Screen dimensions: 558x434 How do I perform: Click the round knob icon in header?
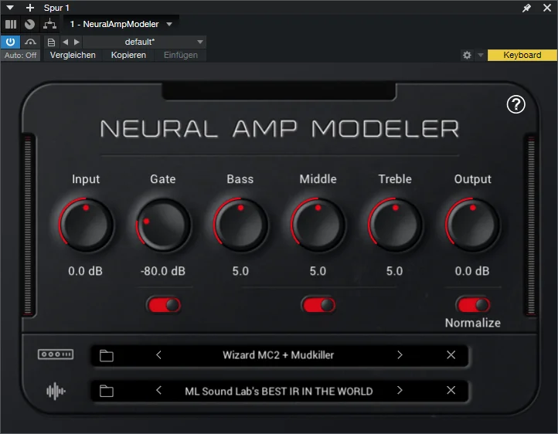click(30, 24)
